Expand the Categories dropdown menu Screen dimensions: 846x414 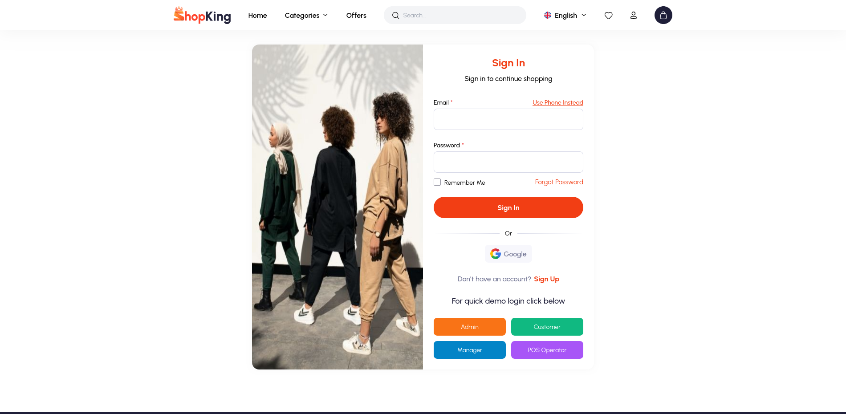click(306, 16)
